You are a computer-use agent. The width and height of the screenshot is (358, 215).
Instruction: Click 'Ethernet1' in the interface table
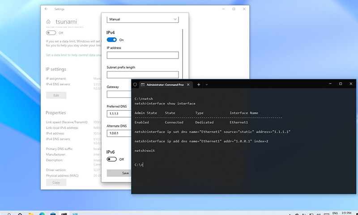pyautogui.click(x=239, y=122)
